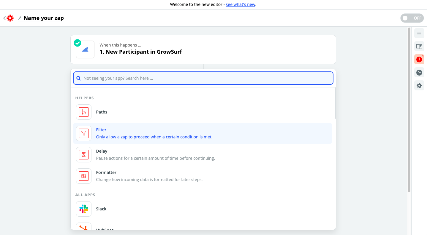
Task: Click the Slack app icon
Action: point(84,209)
